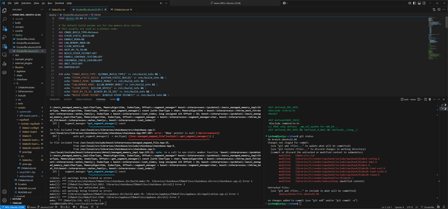
Task: Collapse the deploy folder
Action: click(x=27, y=35)
